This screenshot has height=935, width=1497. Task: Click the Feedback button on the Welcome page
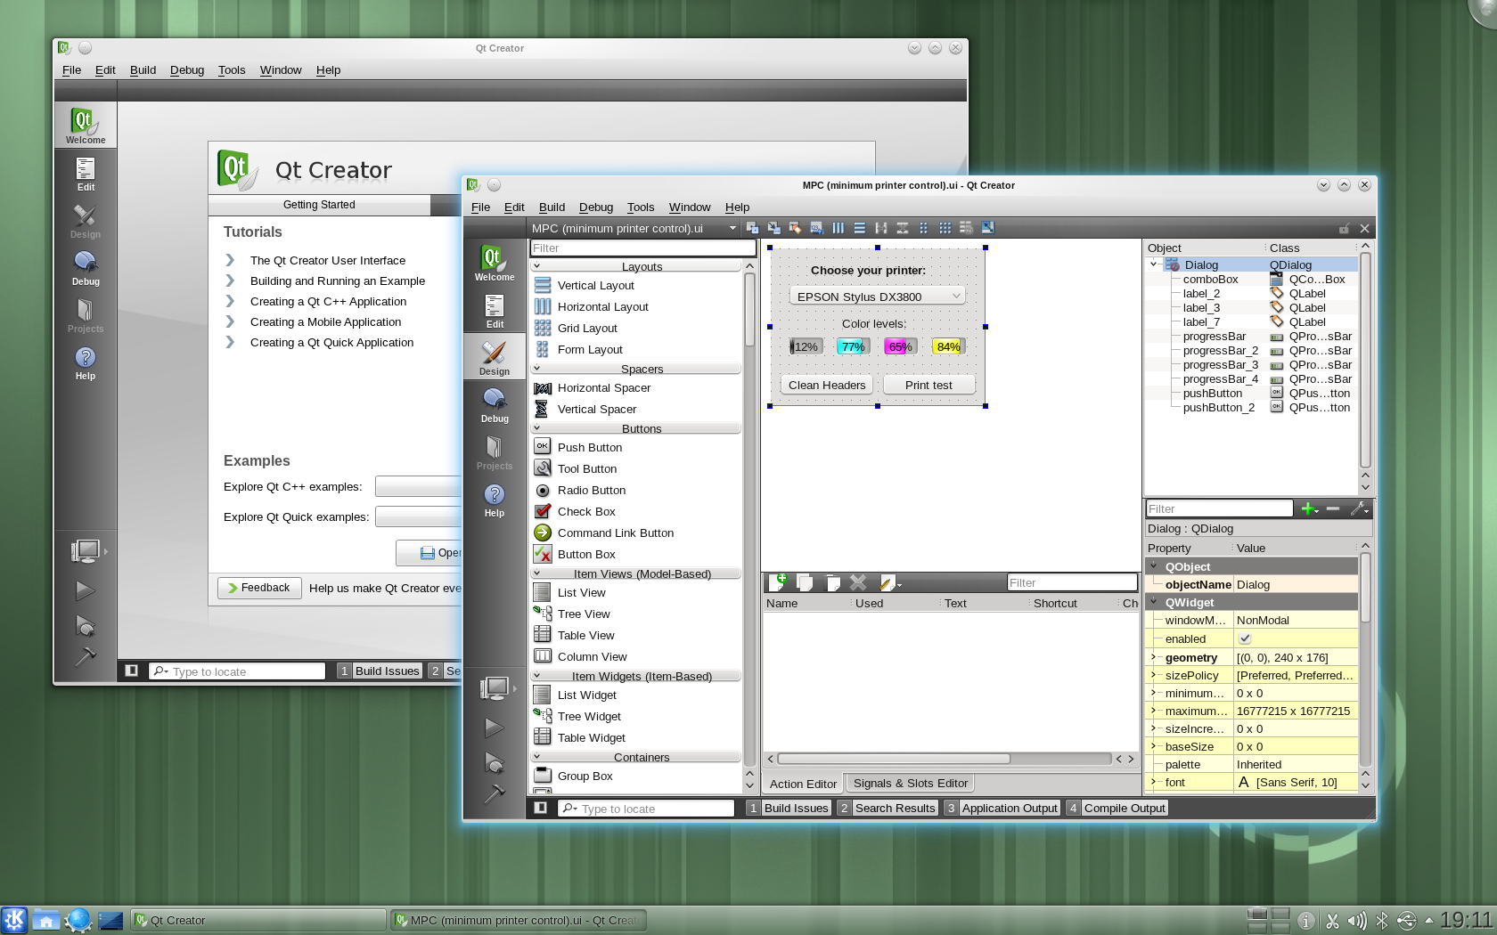click(258, 588)
